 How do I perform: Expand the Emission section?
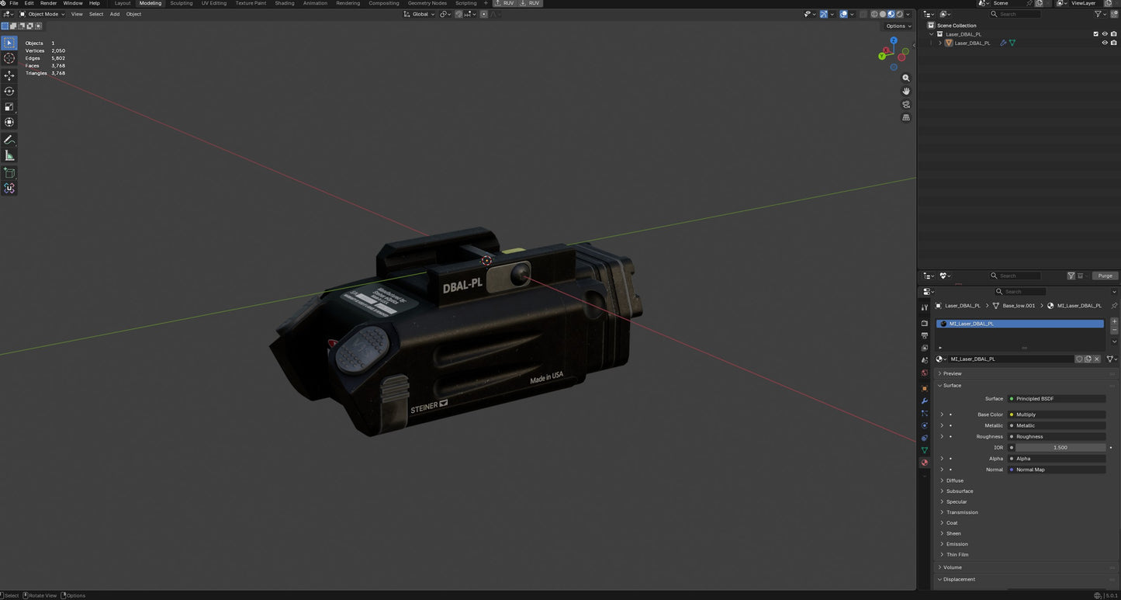(x=957, y=544)
